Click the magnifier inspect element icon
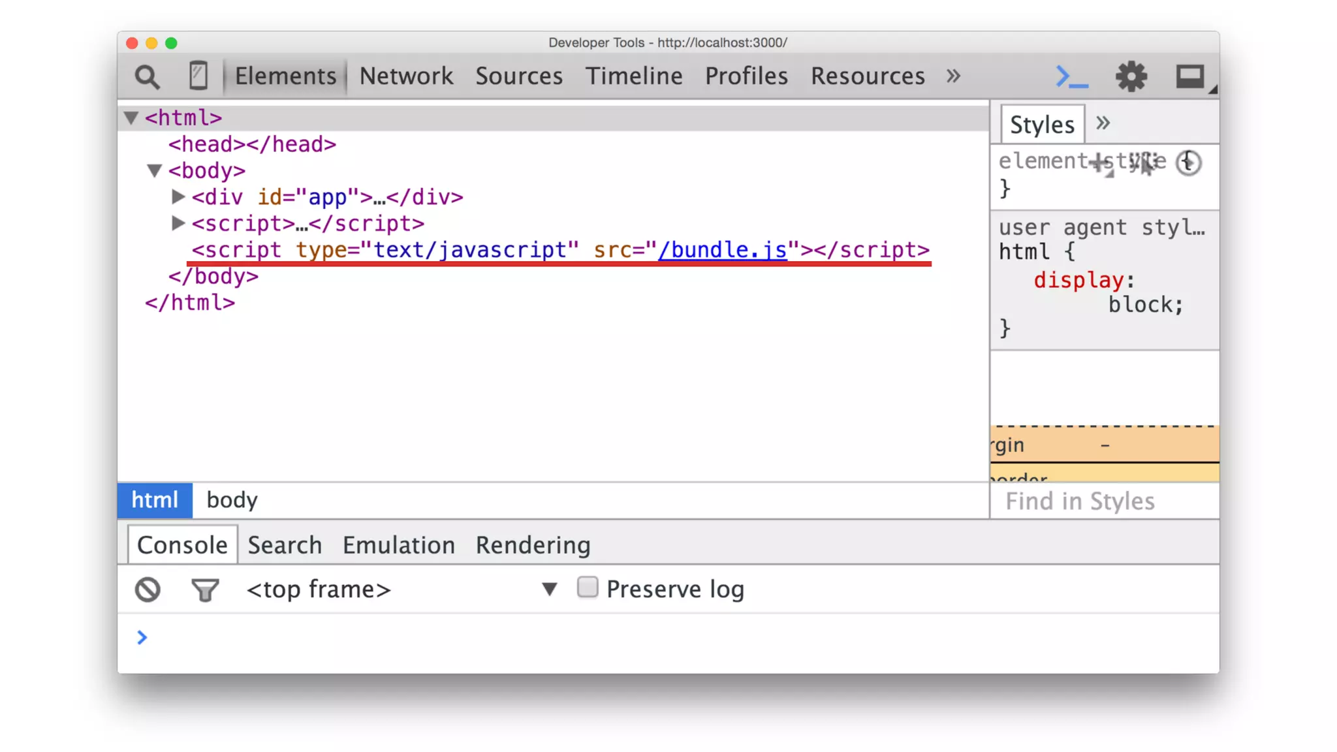The image size is (1337, 752). click(x=147, y=77)
